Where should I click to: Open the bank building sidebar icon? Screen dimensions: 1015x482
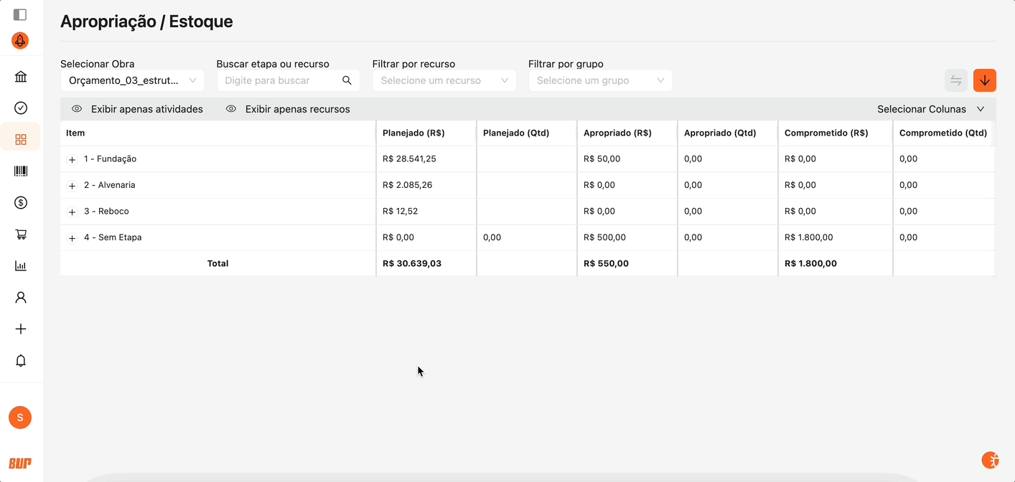click(x=21, y=77)
